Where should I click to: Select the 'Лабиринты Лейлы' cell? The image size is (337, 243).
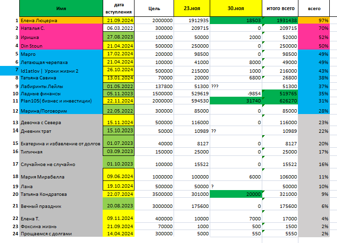(61, 87)
